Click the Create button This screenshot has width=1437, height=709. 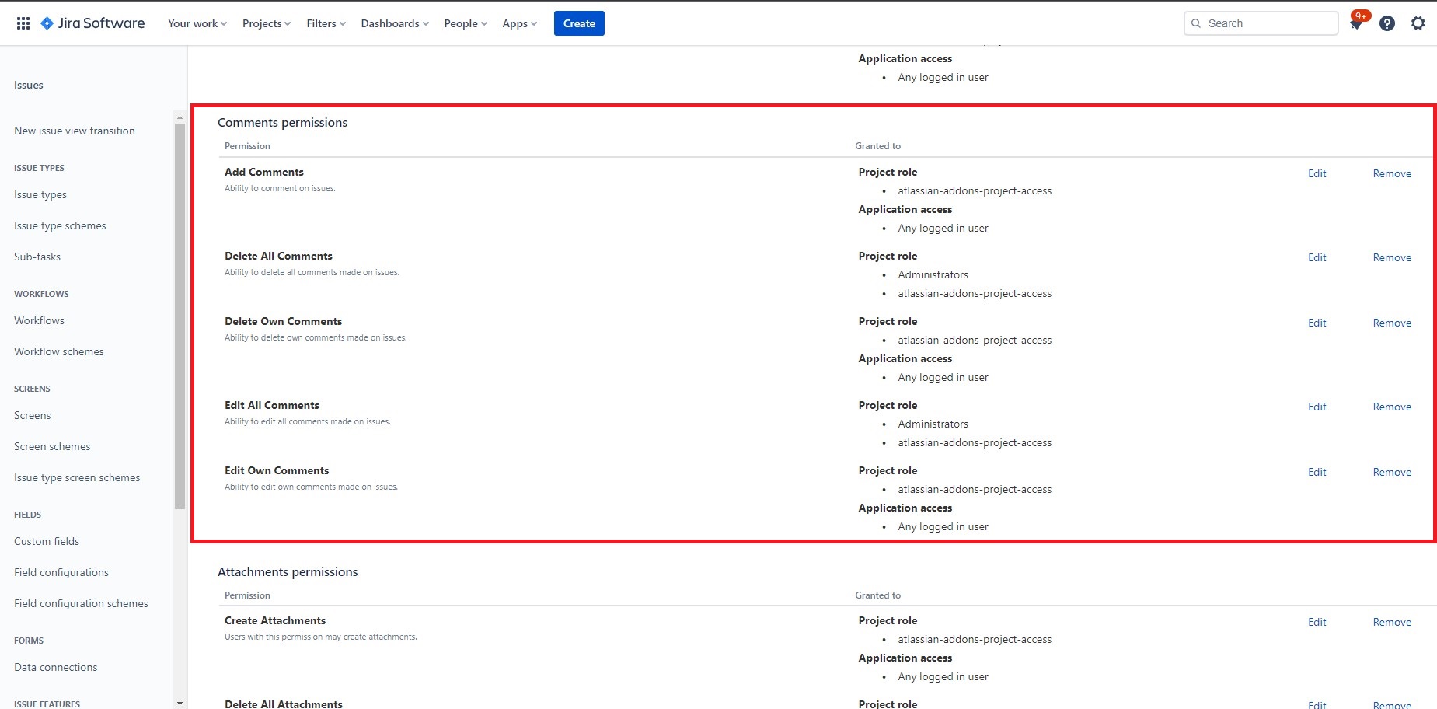click(x=579, y=23)
